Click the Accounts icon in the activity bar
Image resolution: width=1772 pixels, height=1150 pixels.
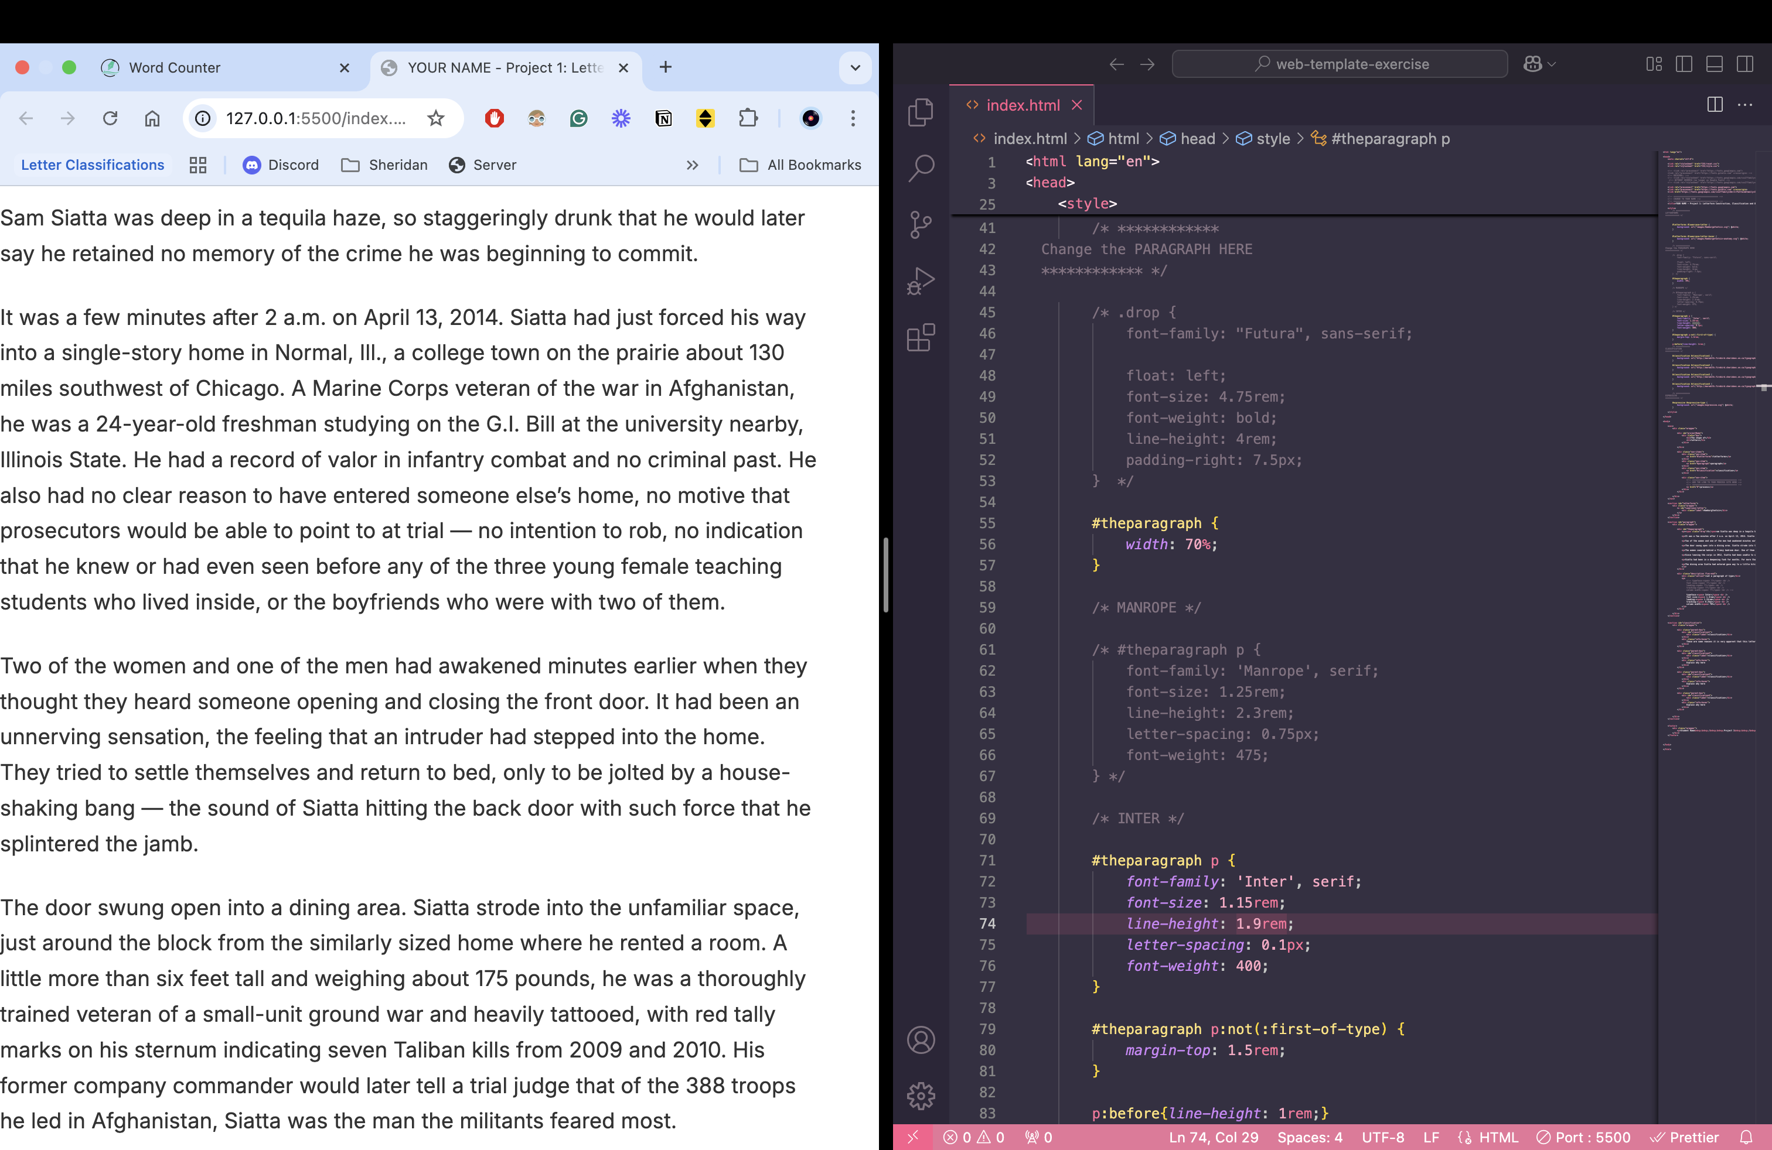[x=921, y=1039]
